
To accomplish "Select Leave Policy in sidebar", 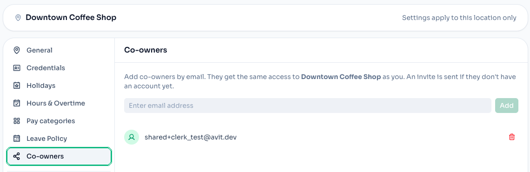I will (x=59, y=139).
